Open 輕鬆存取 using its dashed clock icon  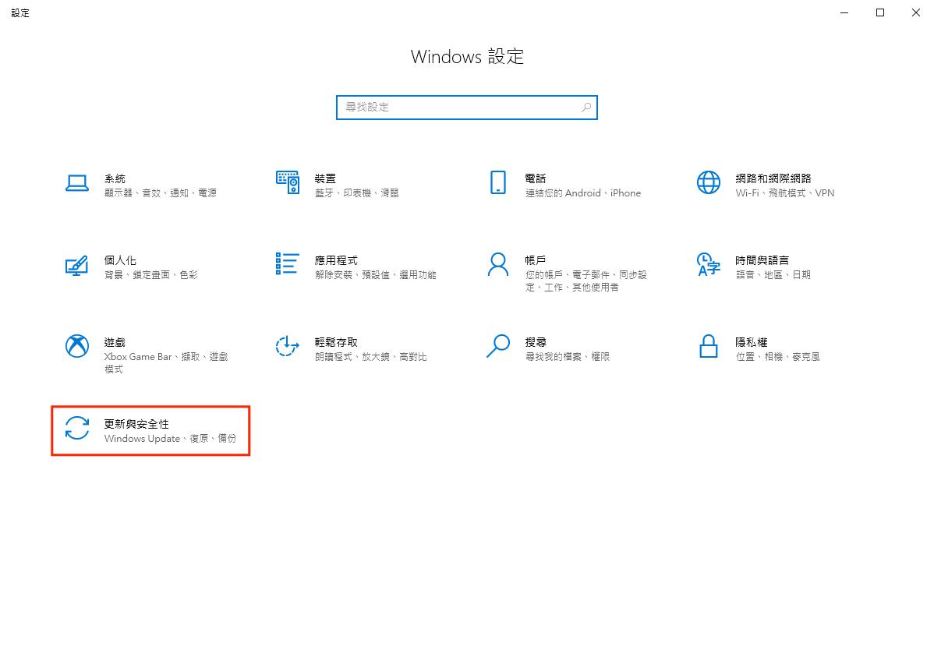coord(287,346)
